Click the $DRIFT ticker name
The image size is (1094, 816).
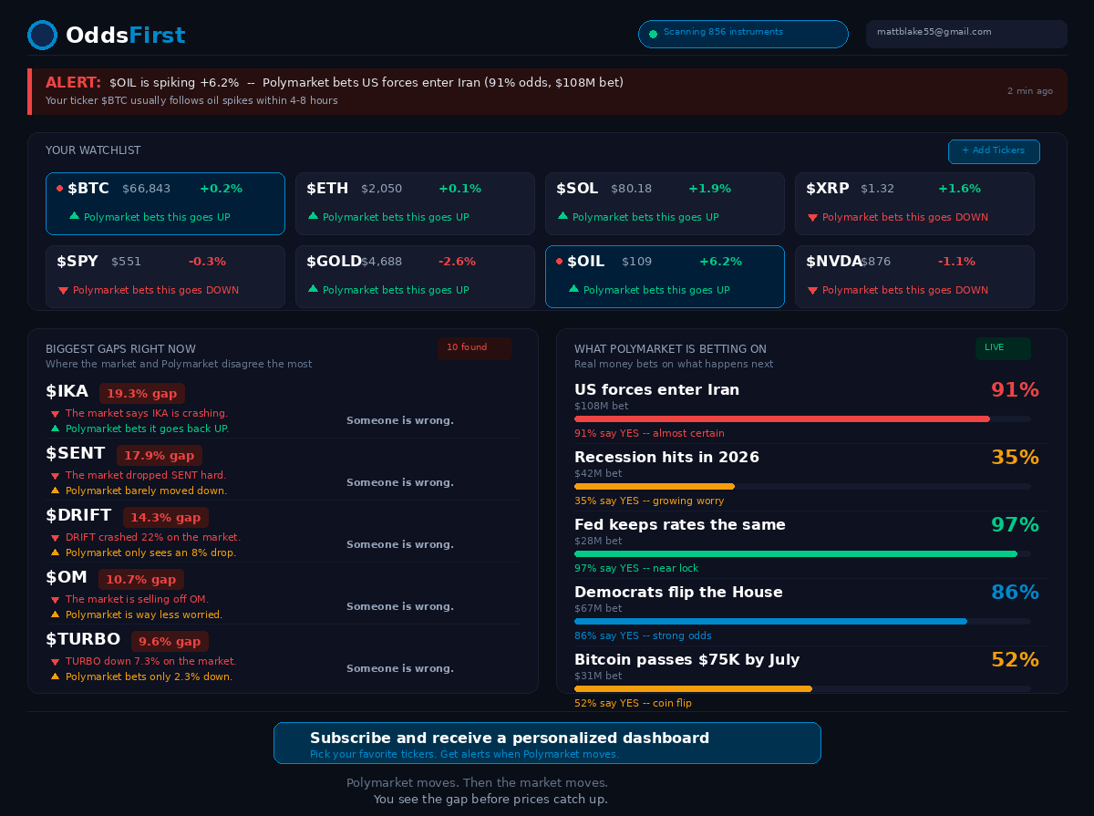78,516
